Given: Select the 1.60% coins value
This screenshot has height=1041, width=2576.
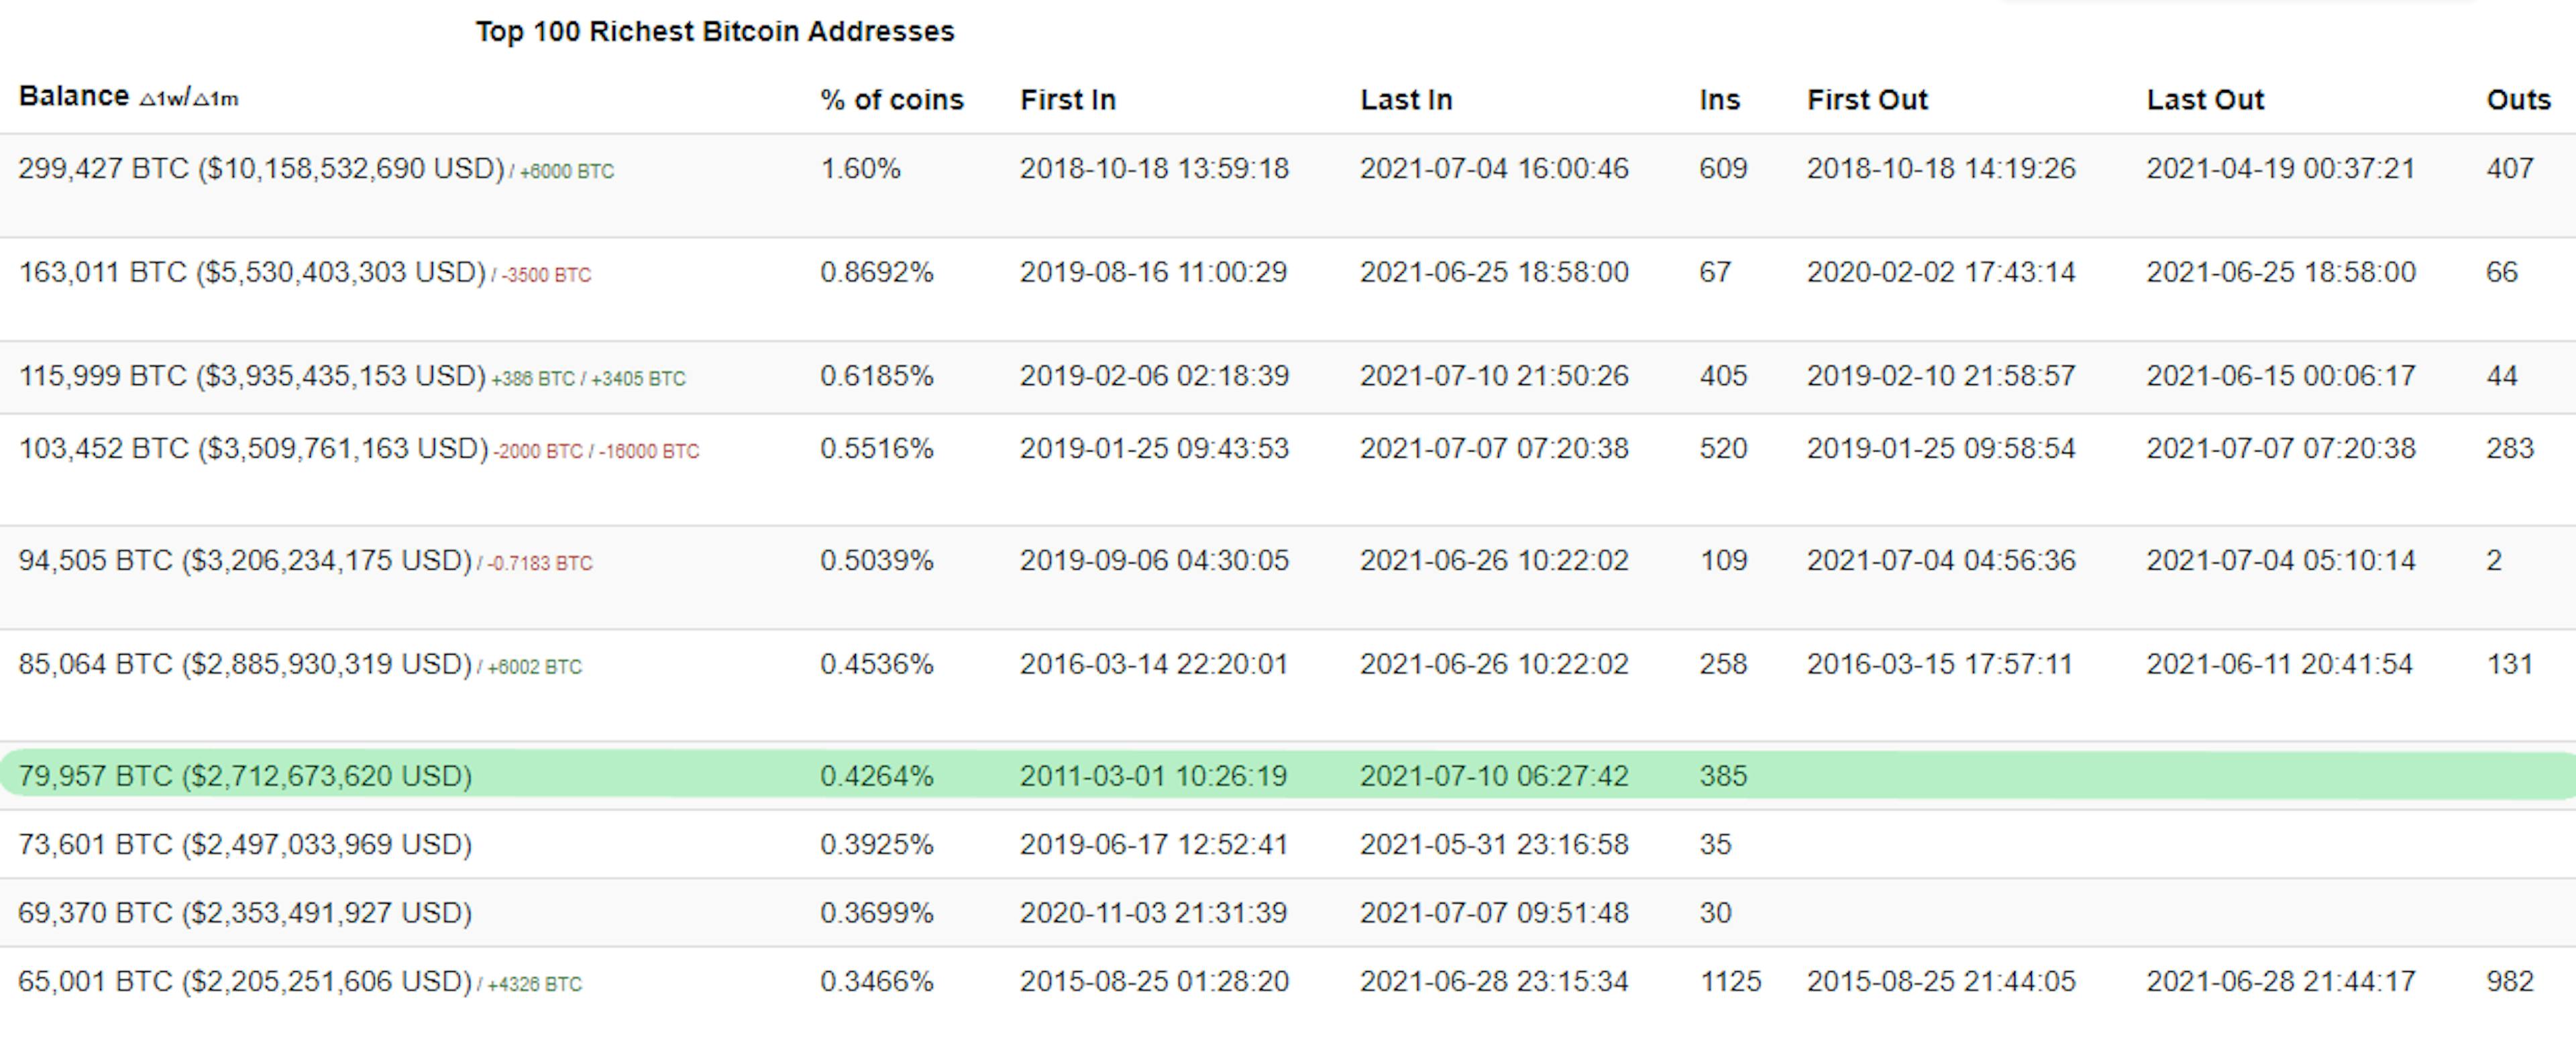Looking at the screenshot, I should point(860,168).
